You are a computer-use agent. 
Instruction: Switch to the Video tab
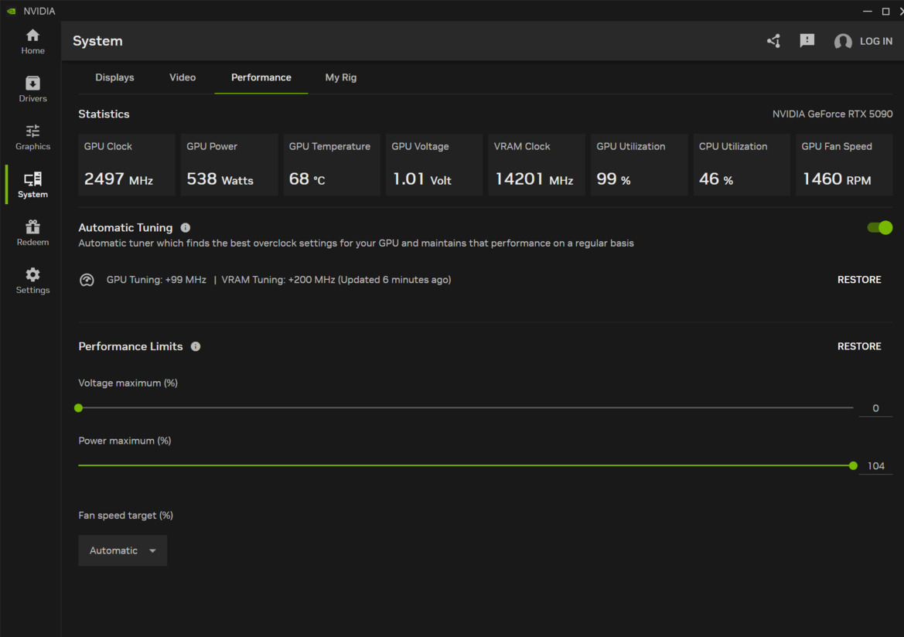point(183,77)
